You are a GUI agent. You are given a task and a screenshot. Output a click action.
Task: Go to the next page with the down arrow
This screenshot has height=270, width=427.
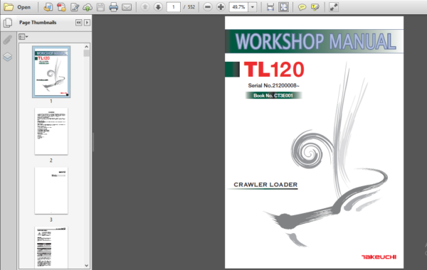[158, 7]
